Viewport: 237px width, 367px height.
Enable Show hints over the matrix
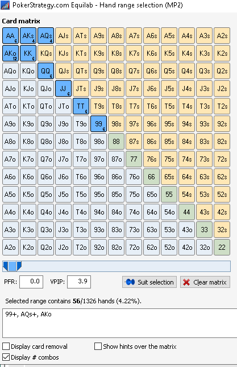pos(98,346)
